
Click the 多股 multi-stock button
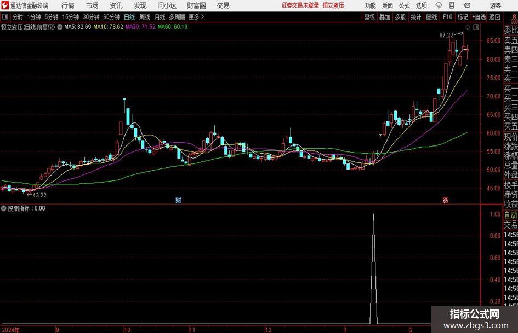pyautogui.click(x=400, y=17)
